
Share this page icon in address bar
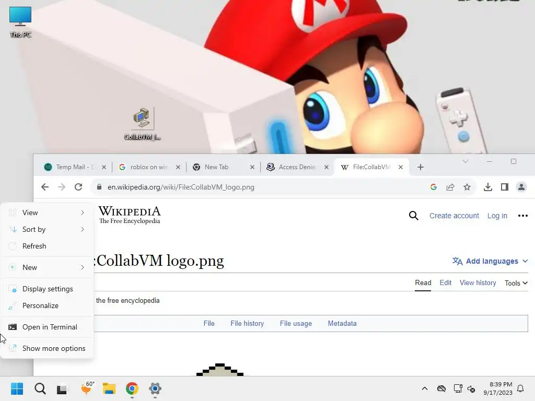tap(450, 187)
